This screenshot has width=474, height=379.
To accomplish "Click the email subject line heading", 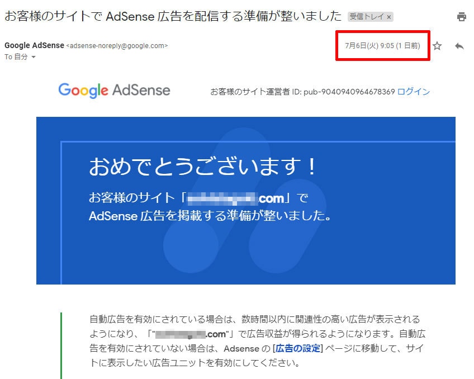I will (173, 16).
